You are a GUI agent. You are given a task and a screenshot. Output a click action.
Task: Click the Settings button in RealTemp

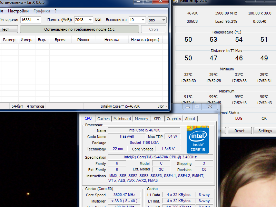(265, 131)
